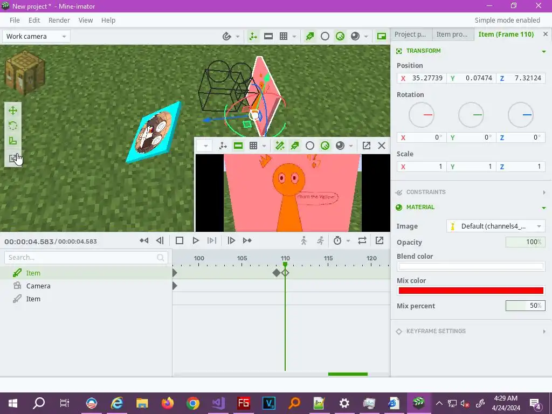This screenshot has width=552, height=414.
Task: Select the Camera row in timeline list
Action: pyautogui.click(x=86, y=286)
